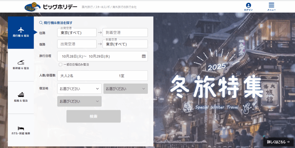Screen dimensions: 295x148
Task: Expand the third 宿泊地 dropdown below
Action: pos(79,101)
